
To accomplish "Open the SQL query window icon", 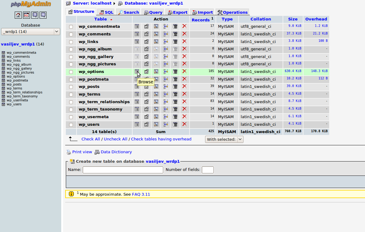I will pos(27,15).
